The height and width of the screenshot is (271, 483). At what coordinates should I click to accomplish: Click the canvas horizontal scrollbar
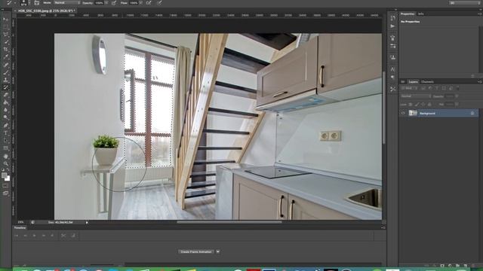(x=229, y=222)
